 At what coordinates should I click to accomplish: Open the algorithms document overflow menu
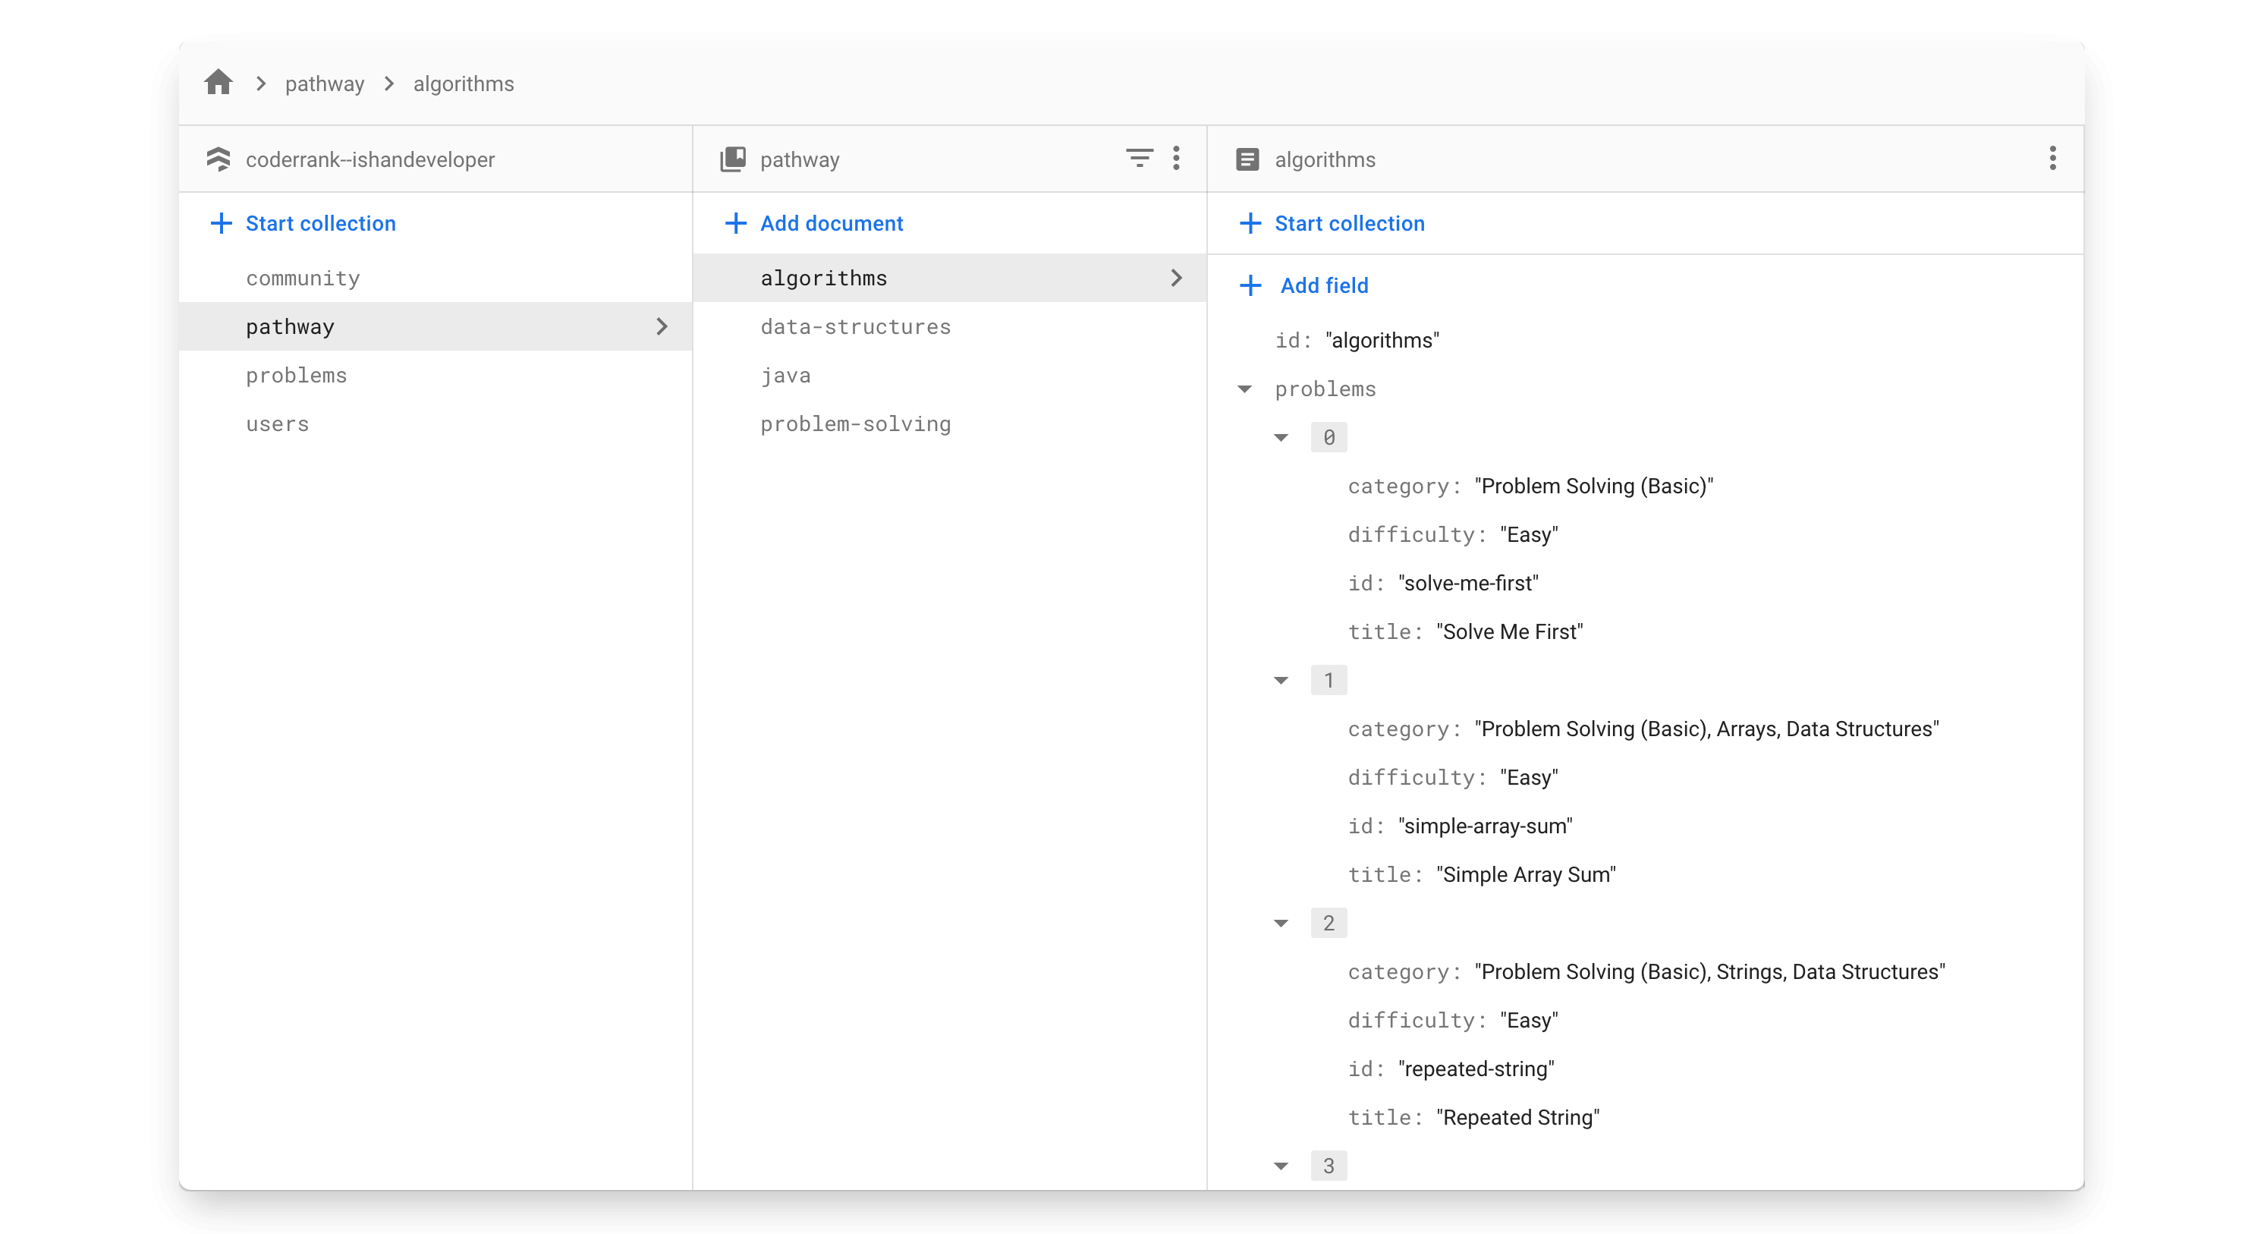[2052, 158]
